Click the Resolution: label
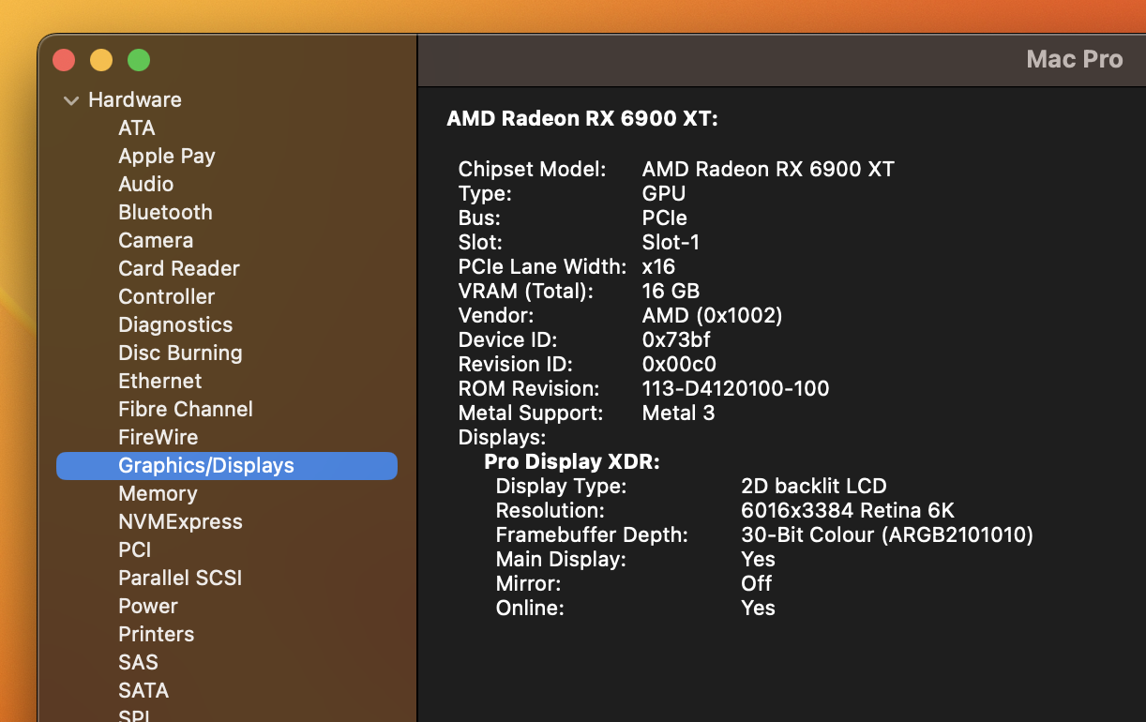The height and width of the screenshot is (722, 1146). (x=550, y=510)
